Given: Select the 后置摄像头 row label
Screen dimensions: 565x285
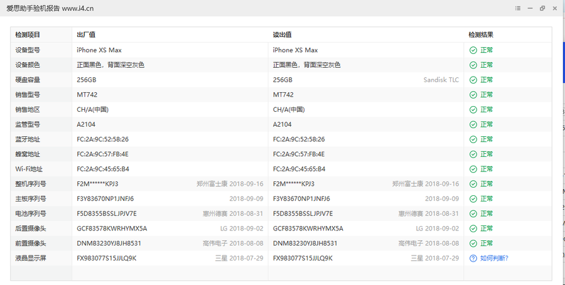Looking at the screenshot, I should pos(31,229).
